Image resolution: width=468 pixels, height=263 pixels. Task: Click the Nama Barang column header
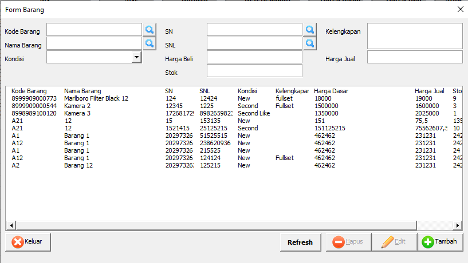pyautogui.click(x=82, y=91)
